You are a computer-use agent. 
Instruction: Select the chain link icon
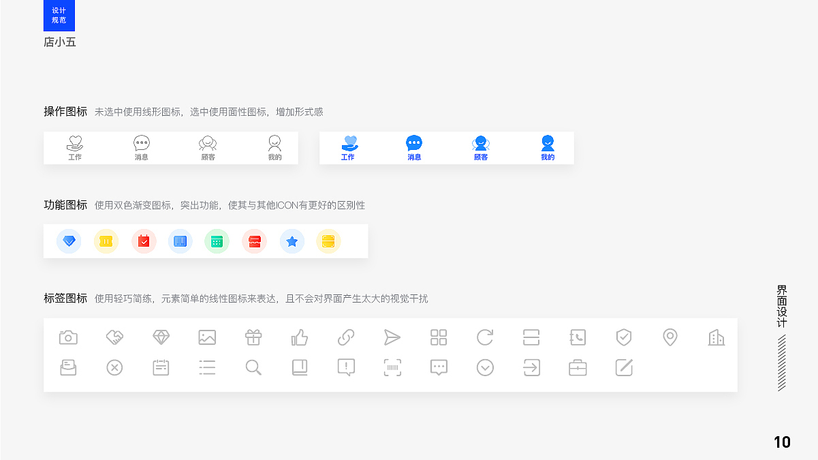click(346, 337)
